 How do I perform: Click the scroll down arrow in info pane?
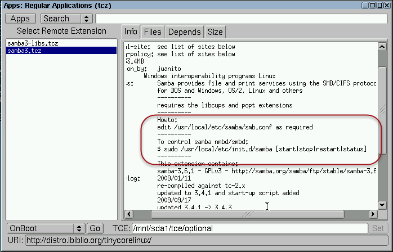click(382, 204)
